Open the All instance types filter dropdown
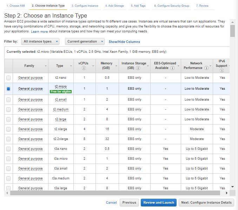The height and width of the screenshot is (210, 238). pos(40,42)
